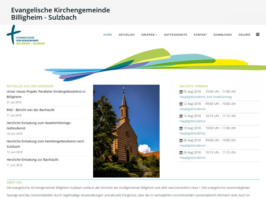
Task: Open the hamburger menu icon
Action: (257, 34)
